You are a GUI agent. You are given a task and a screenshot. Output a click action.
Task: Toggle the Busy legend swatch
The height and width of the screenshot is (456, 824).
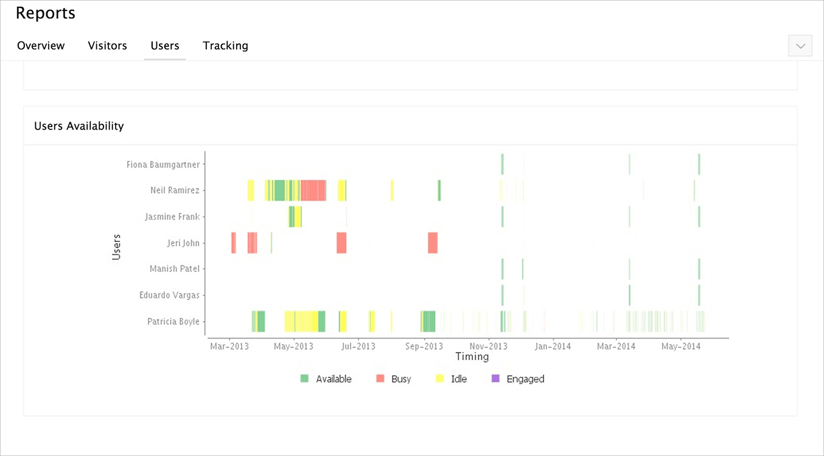[x=380, y=379]
